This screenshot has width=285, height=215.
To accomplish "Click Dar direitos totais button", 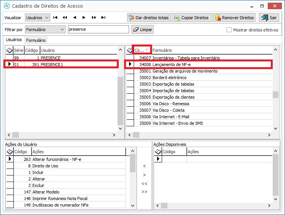I will [148, 18].
